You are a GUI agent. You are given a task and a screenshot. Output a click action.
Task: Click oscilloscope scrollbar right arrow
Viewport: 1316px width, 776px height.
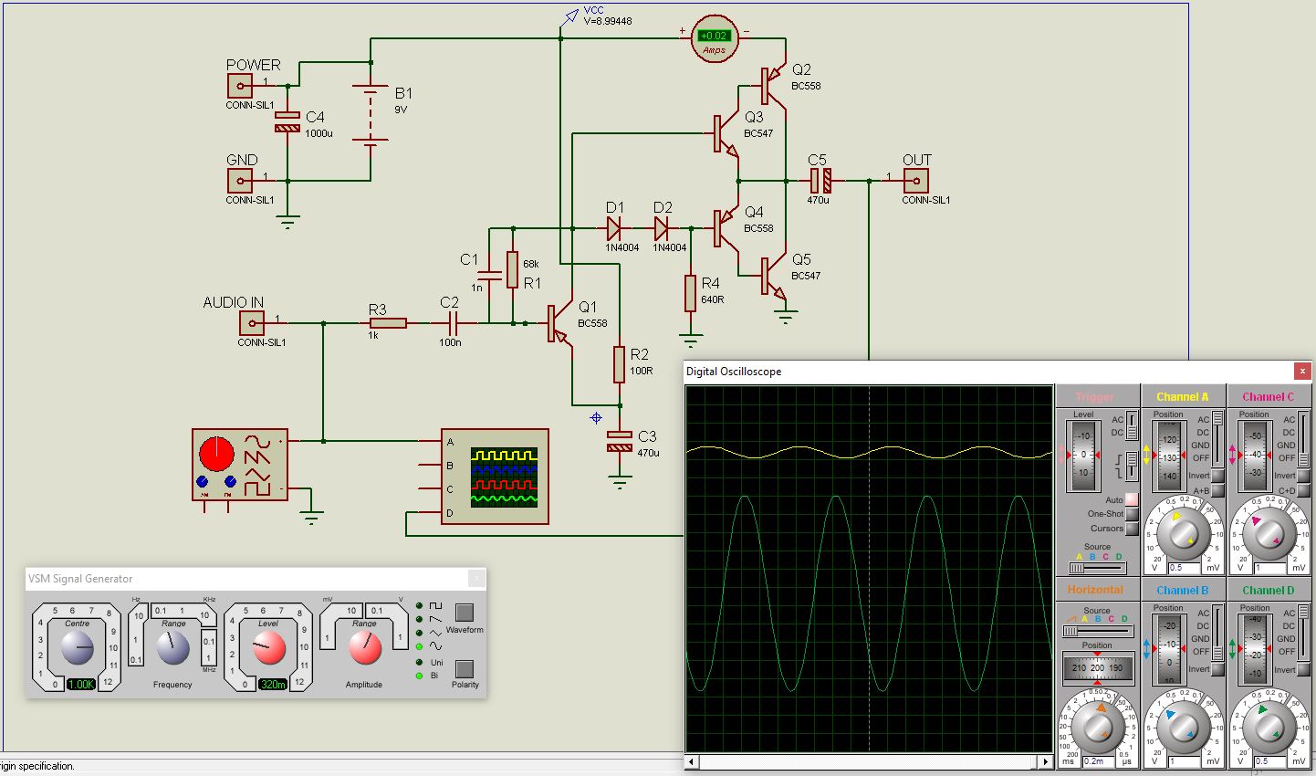click(1046, 760)
